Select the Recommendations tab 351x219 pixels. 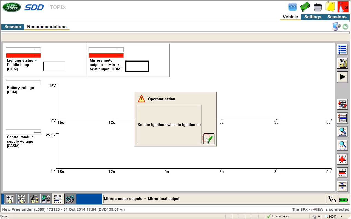(x=47, y=27)
